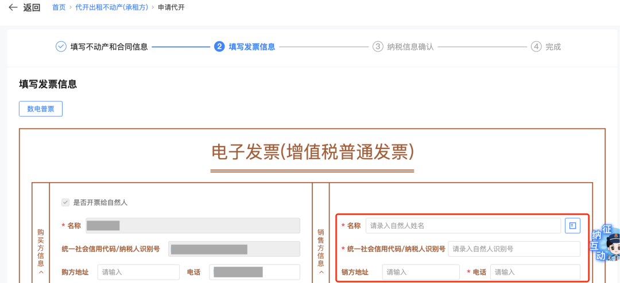Click 是否开票给自然人 label text

tap(100, 202)
